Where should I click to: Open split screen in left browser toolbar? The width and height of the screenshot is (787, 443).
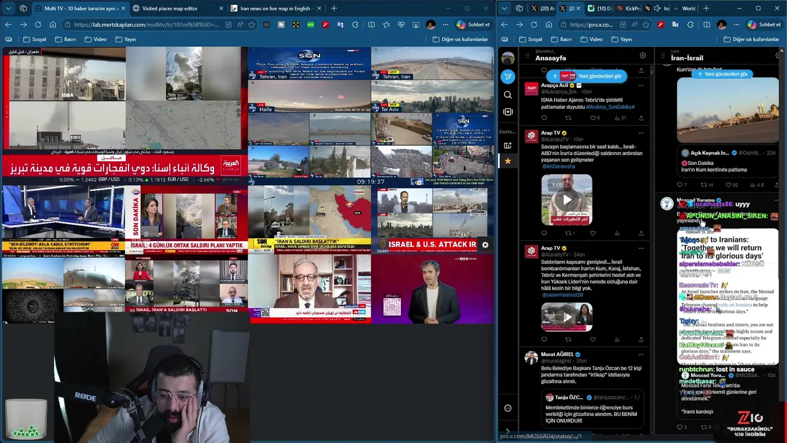371,25
